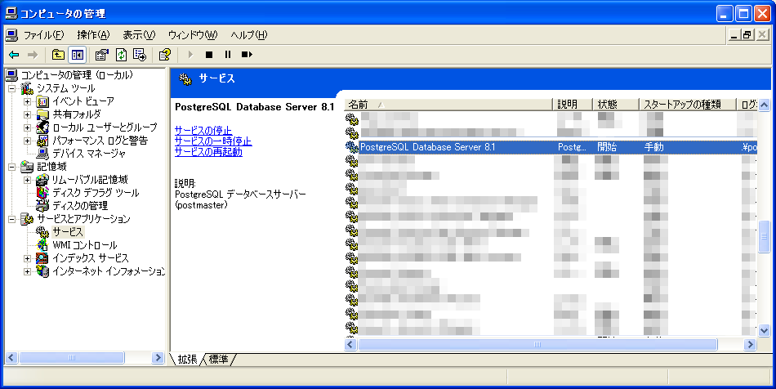Open the 表示(V) menu
Screen dimensions: 776x389
(139, 35)
